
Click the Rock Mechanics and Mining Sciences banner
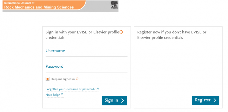[x=39, y=7]
